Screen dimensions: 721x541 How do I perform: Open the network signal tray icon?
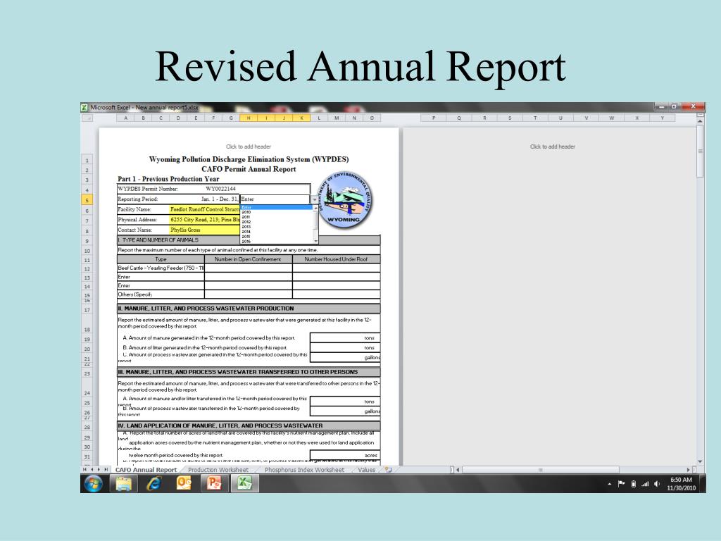tap(645, 484)
